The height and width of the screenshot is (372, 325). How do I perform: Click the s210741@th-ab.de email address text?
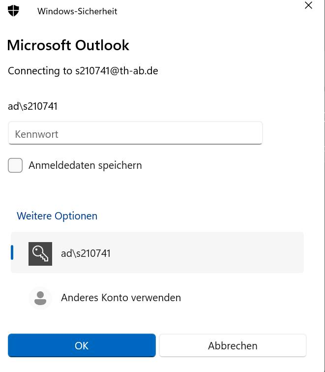click(x=117, y=71)
